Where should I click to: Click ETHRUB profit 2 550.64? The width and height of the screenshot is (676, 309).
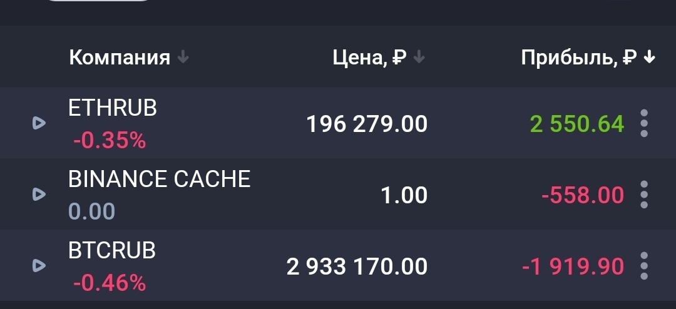click(x=577, y=124)
